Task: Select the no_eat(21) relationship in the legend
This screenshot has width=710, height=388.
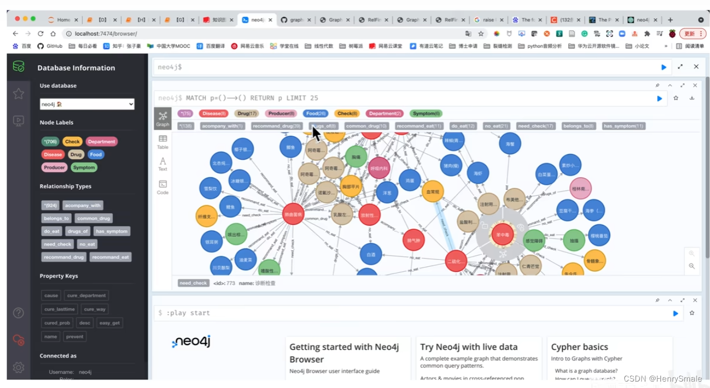Action: pyautogui.click(x=497, y=126)
